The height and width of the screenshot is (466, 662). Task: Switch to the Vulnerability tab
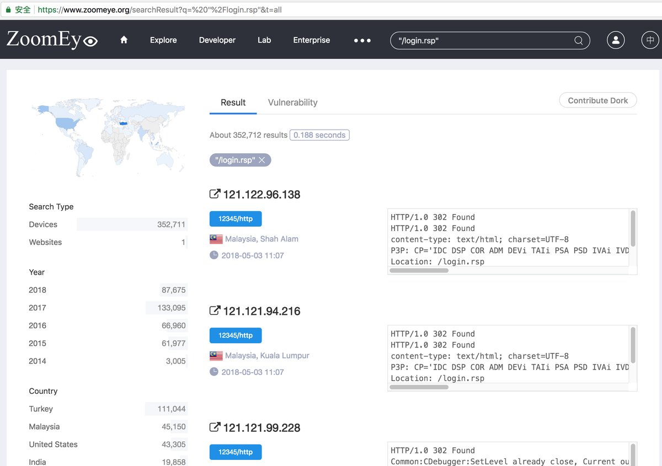coord(293,103)
